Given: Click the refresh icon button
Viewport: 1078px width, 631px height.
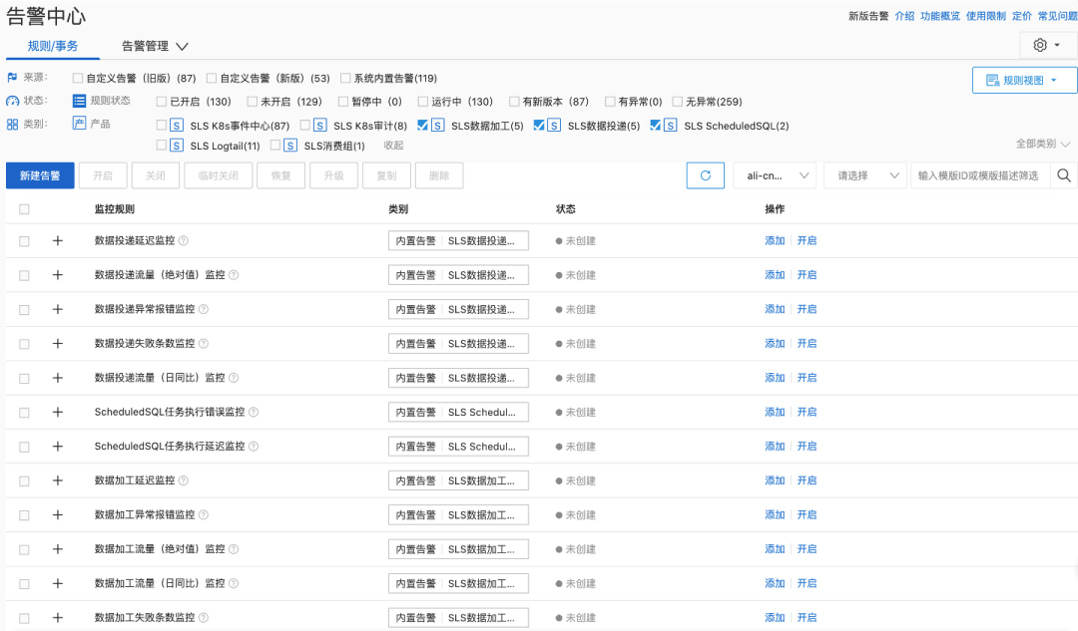Looking at the screenshot, I should (705, 175).
